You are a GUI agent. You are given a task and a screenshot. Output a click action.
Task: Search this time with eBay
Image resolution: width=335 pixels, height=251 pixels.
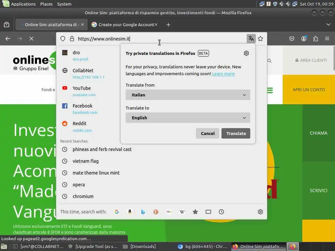169,212
